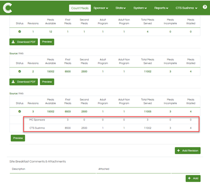Open the Count Meals tab

(80, 8)
